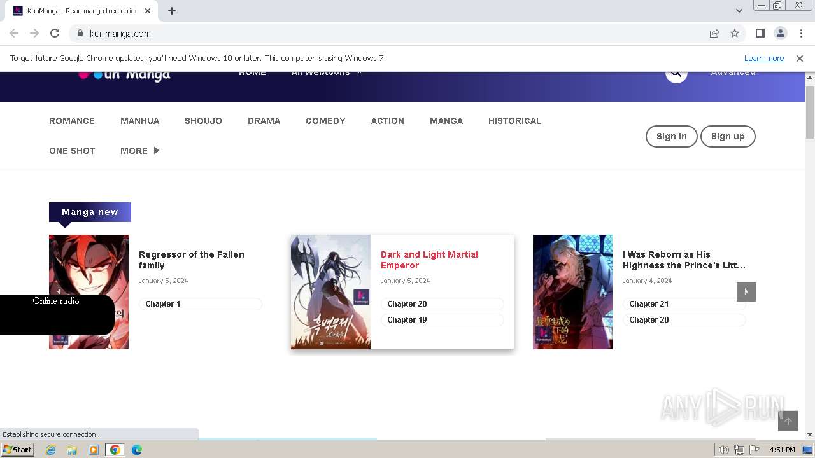The height and width of the screenshot is (458, 815).
Task: Open Dark and Light Martial Emperor cover
Action: coord(330,292)
